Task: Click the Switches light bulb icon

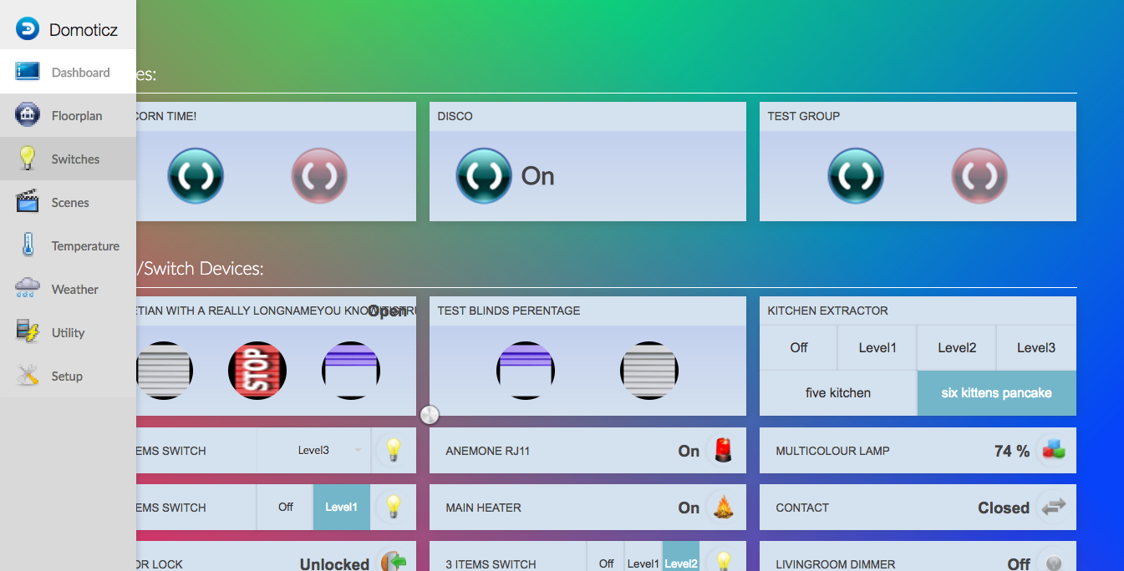Action: [x=28, y=159]
